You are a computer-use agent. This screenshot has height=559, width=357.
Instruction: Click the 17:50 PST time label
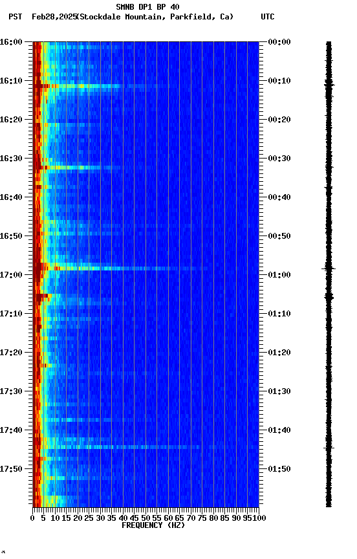pos(11,469)
